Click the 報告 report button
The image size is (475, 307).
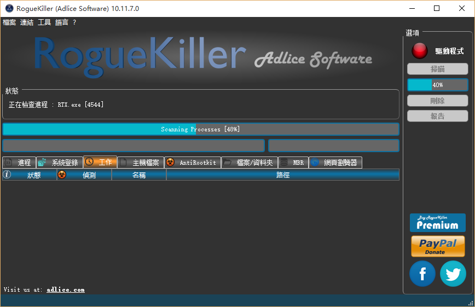437,116
